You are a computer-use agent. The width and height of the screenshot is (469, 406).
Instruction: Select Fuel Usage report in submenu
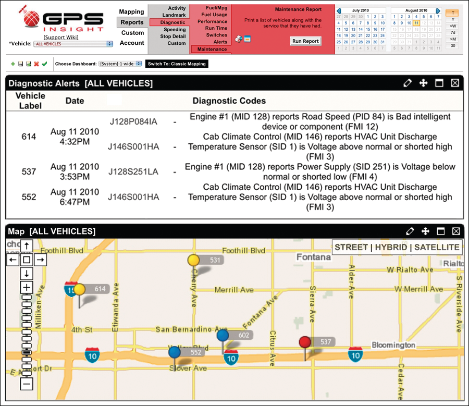[x=214, y=15]
